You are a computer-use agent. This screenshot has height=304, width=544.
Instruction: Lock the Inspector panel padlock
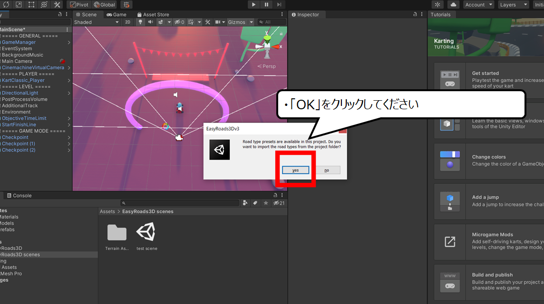coord(415,14)
